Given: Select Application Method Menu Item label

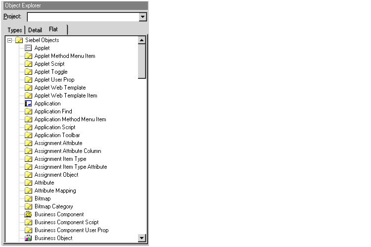Looking at the screenshot, I should 70,119.
